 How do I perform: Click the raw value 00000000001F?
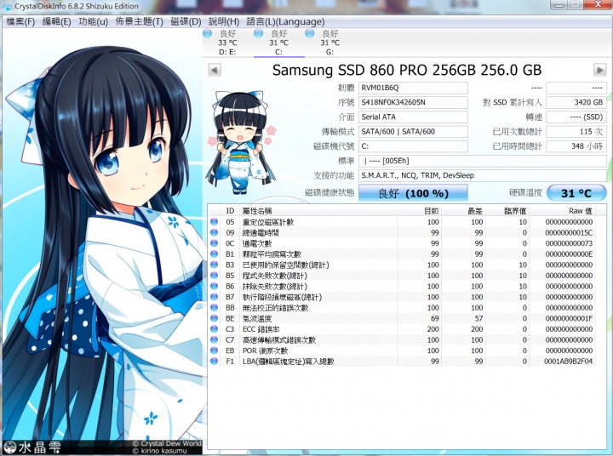(x=569, y=318)
